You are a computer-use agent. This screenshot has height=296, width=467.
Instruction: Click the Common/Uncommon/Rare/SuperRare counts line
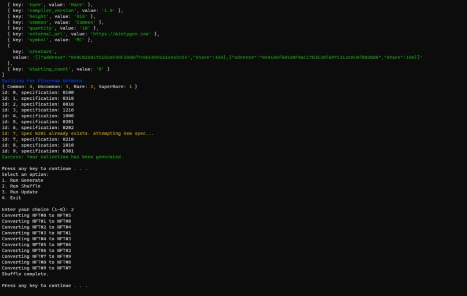point(70,86)
